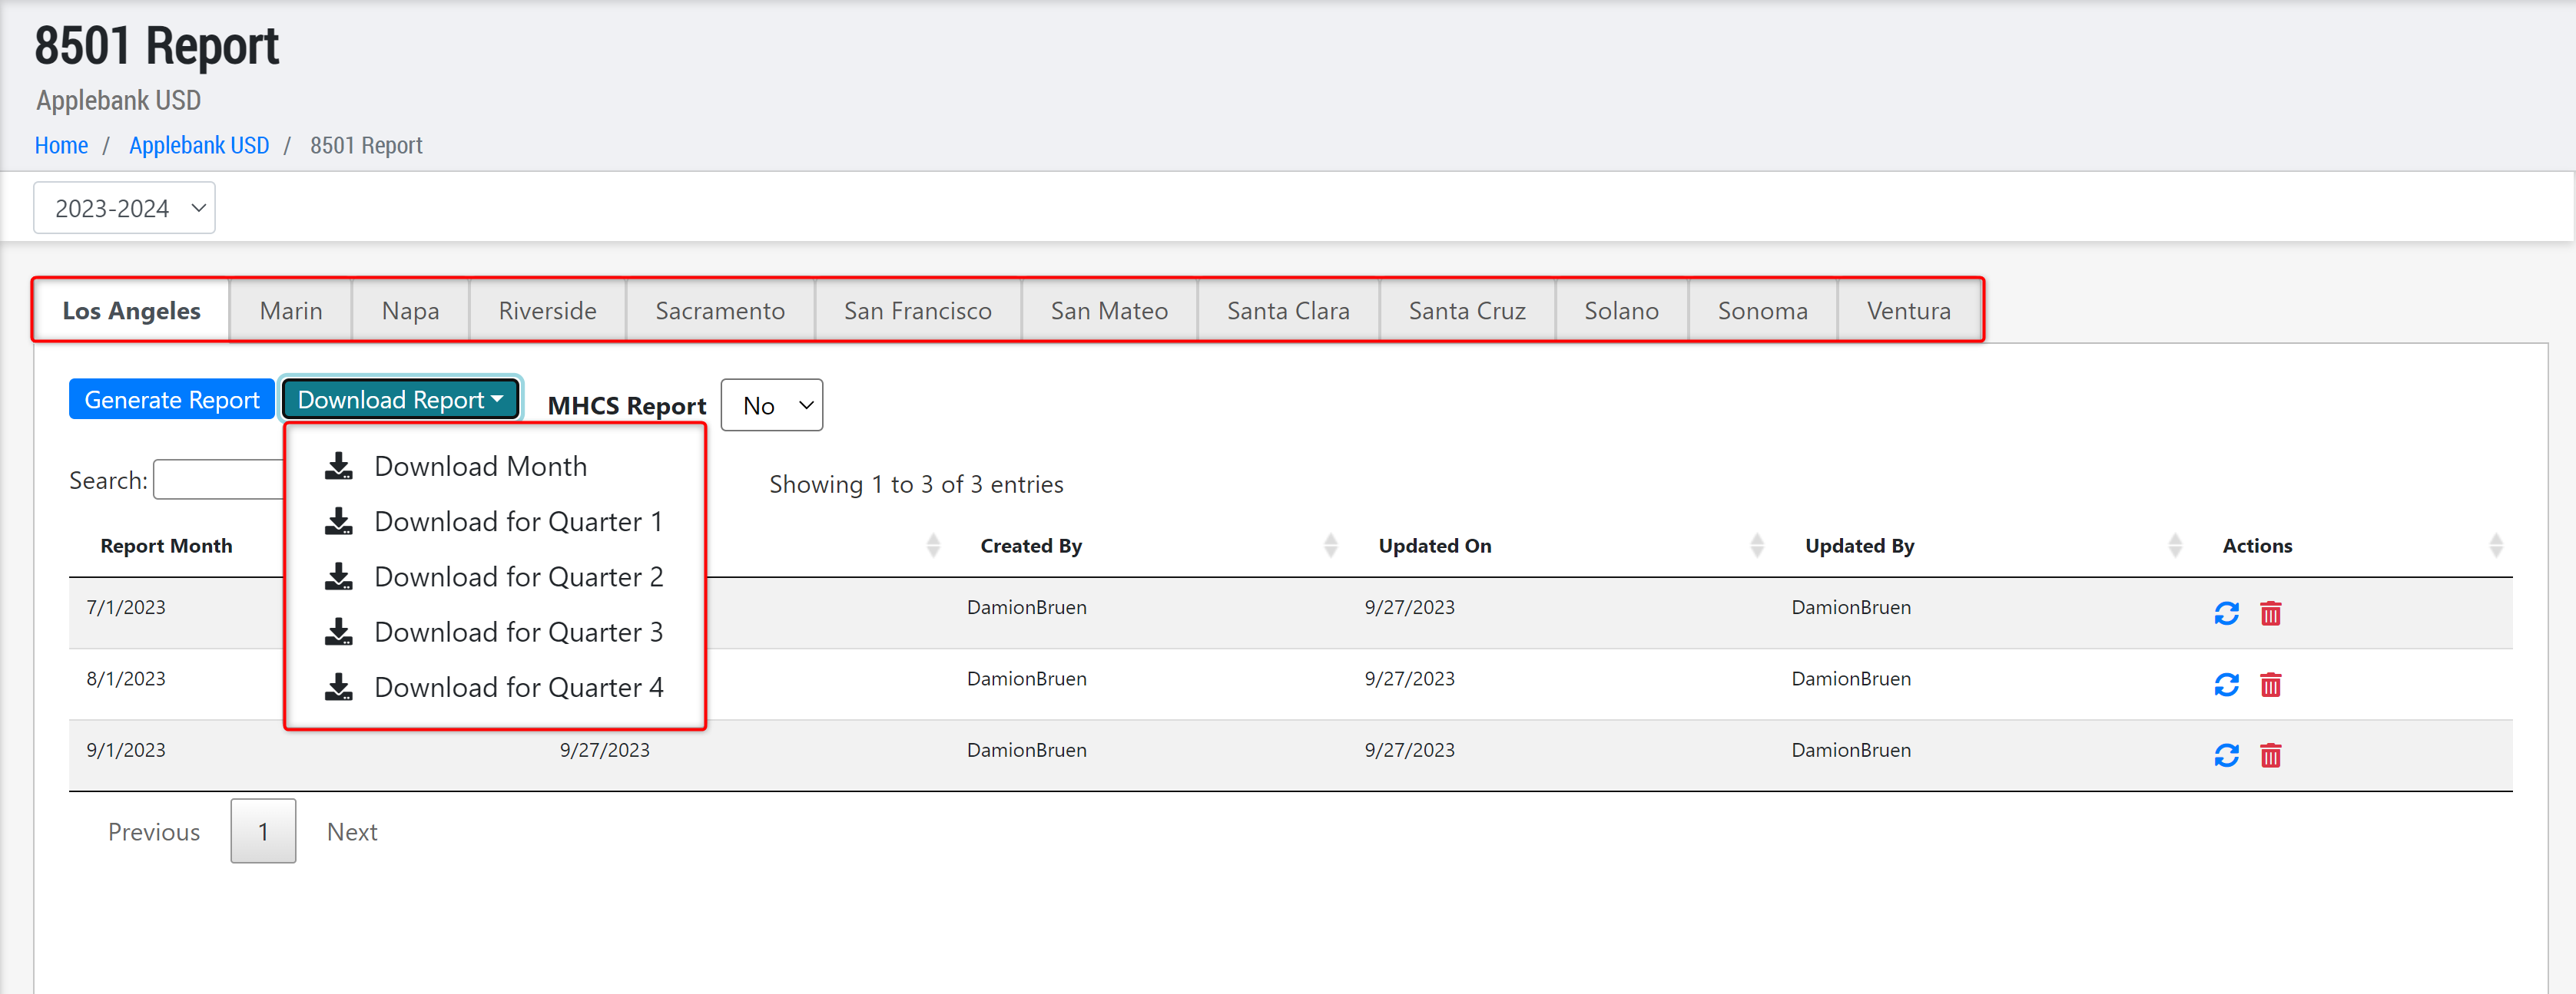This screenshot has height=994, width=2576.
Task: Refresh the 7/1/2023 report row
Action: coord(2226,613)
